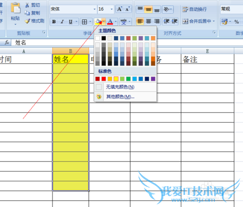Click the red Font Color A icon

click(110, 22)
